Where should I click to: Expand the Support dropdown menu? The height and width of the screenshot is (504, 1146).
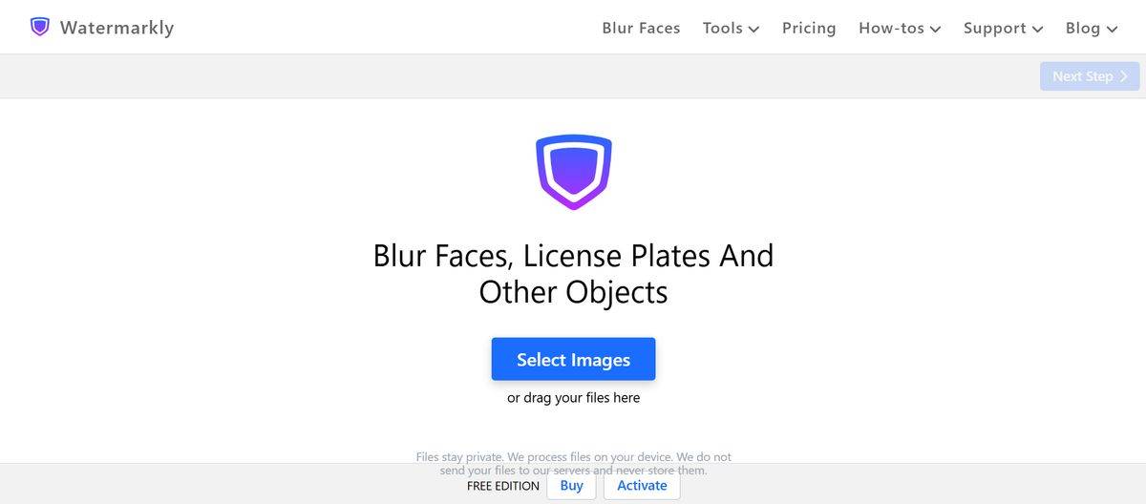tap(1003, 29)
